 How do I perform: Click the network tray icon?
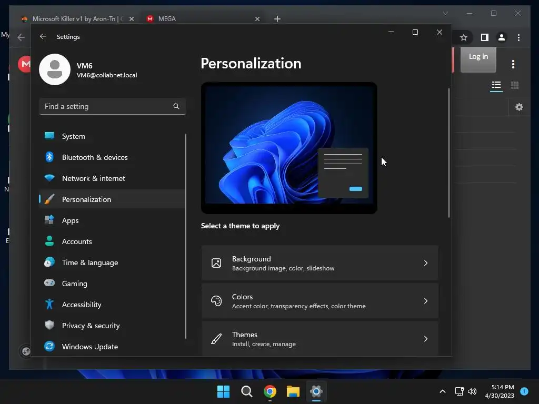(x=459, y=391)
